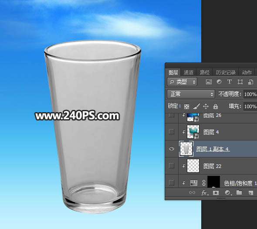Click the layers panel resize grip
Viewport: 257px width, 229px height.
coord(221,198)
